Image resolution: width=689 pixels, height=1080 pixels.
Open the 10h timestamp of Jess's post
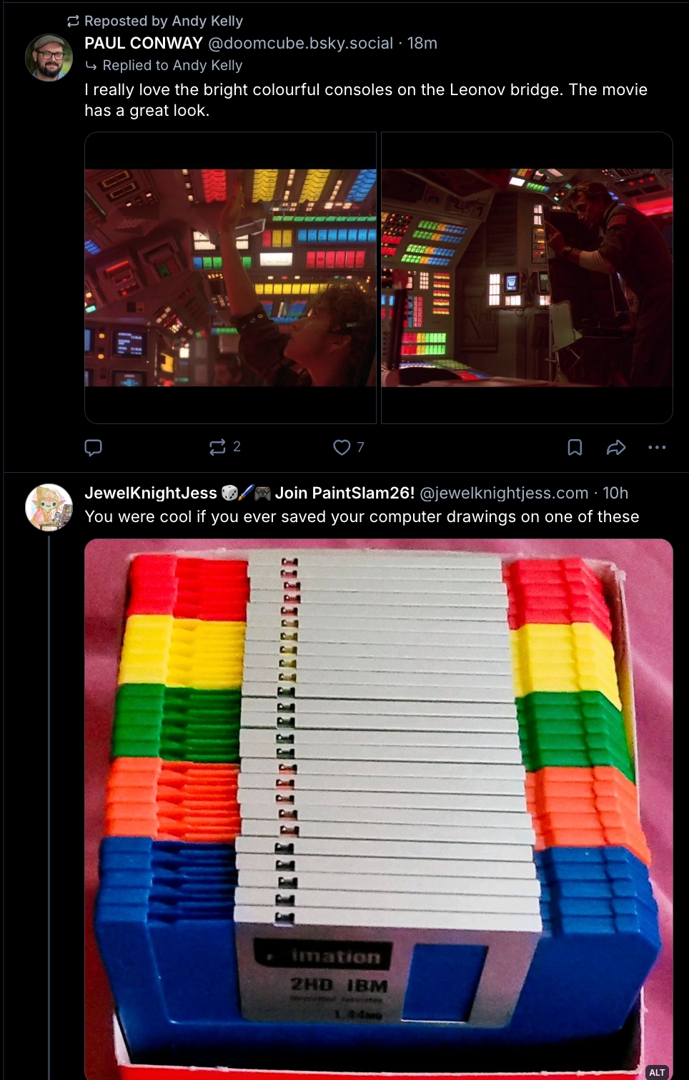615,493
